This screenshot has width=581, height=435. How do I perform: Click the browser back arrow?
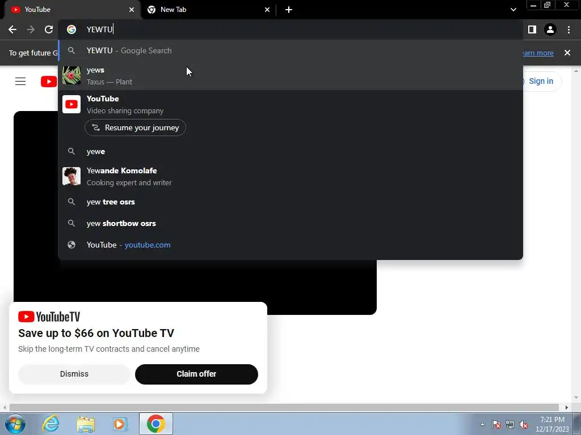click(12, 29)
